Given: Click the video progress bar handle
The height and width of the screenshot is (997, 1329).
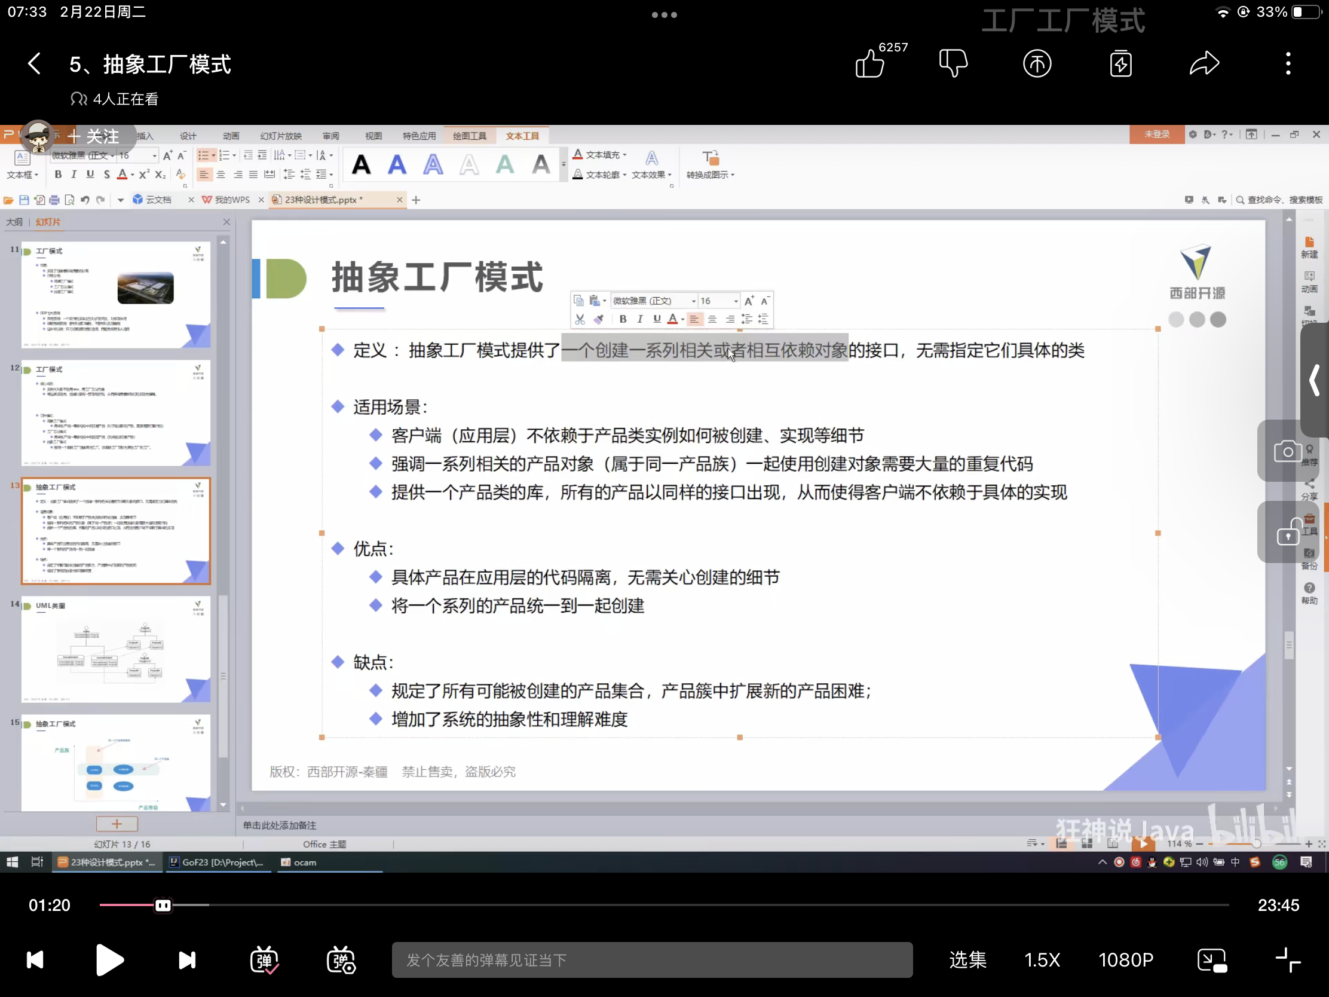Looking at the screenshot, I should (163, 905).
